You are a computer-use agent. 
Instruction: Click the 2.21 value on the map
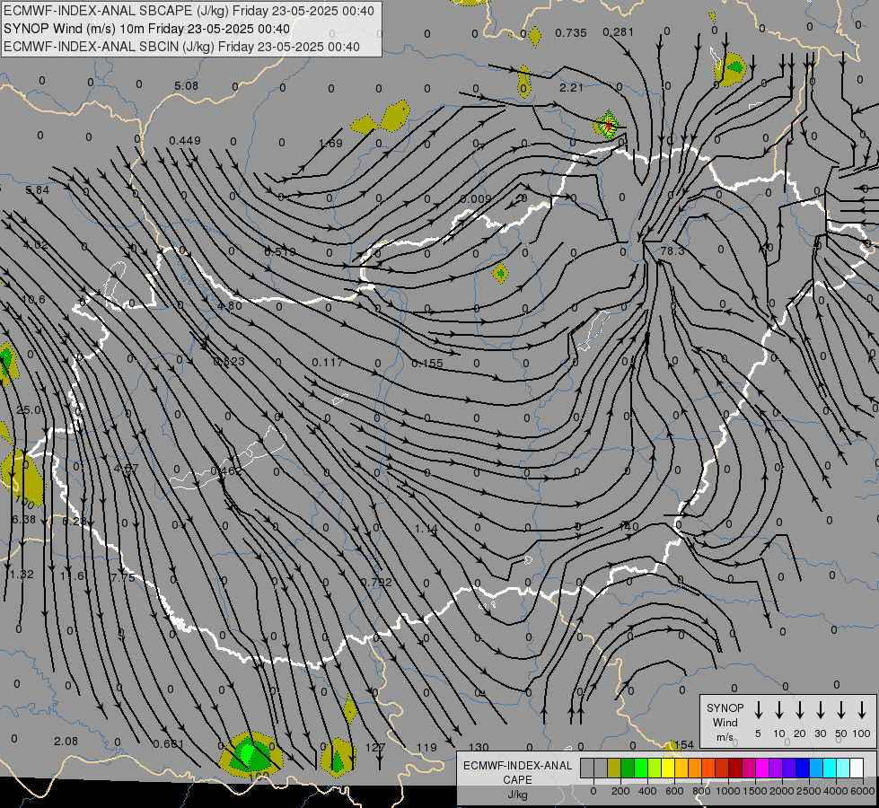click(x=571, y=87)
